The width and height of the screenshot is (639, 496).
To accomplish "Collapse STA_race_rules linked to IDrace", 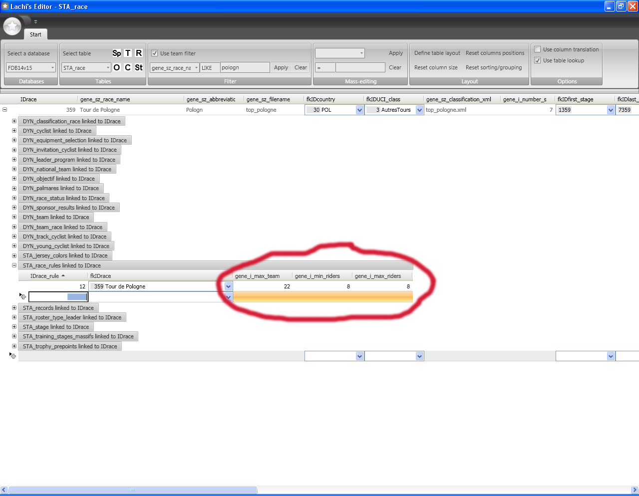I will point(14,265).
